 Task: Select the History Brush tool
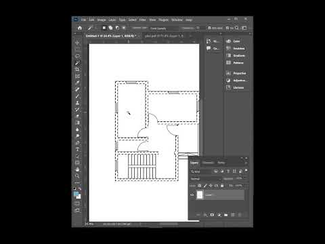(x=77, y=109)
